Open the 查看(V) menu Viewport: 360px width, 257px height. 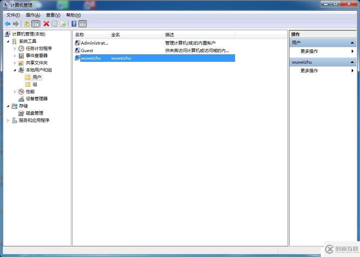tap(53, 15)
